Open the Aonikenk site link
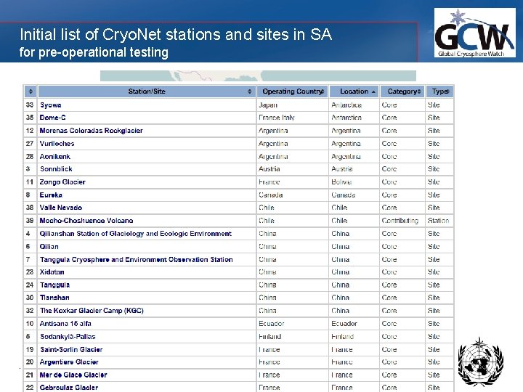The height and width of the screenshot is (392, 523). pyautogui.click(x=55, y=157)
